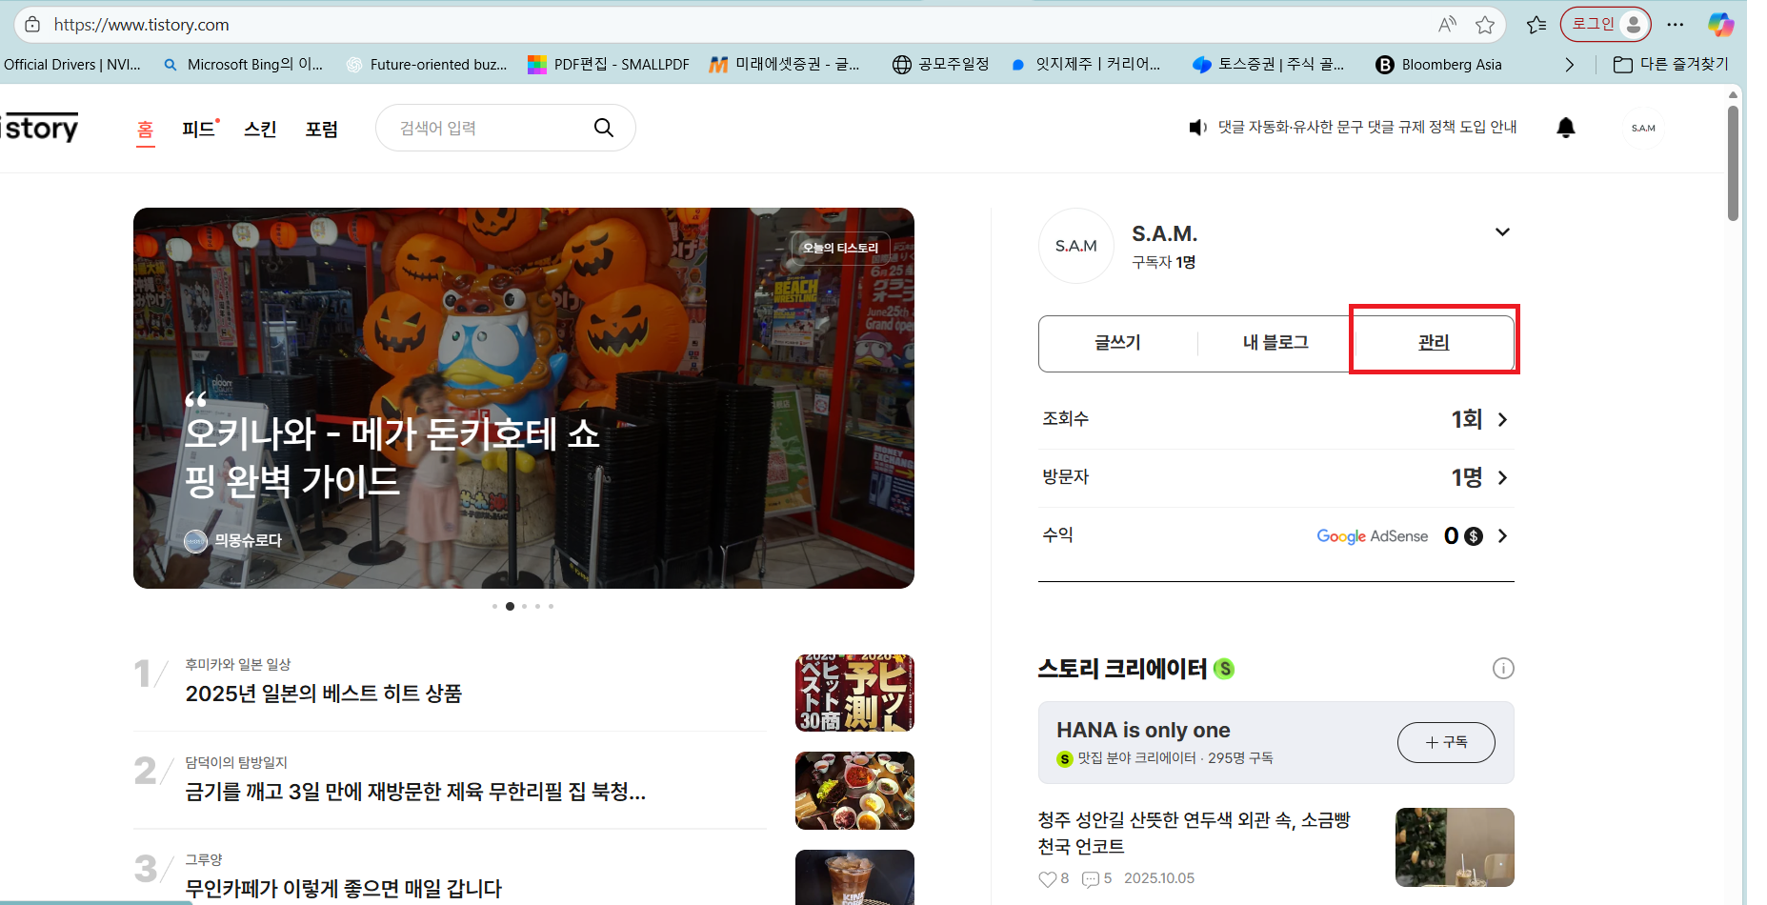The width and height of the screenshot is (1767, 905).
Task: Click the Google AdSense logo
Action: tap(1373, 536)
